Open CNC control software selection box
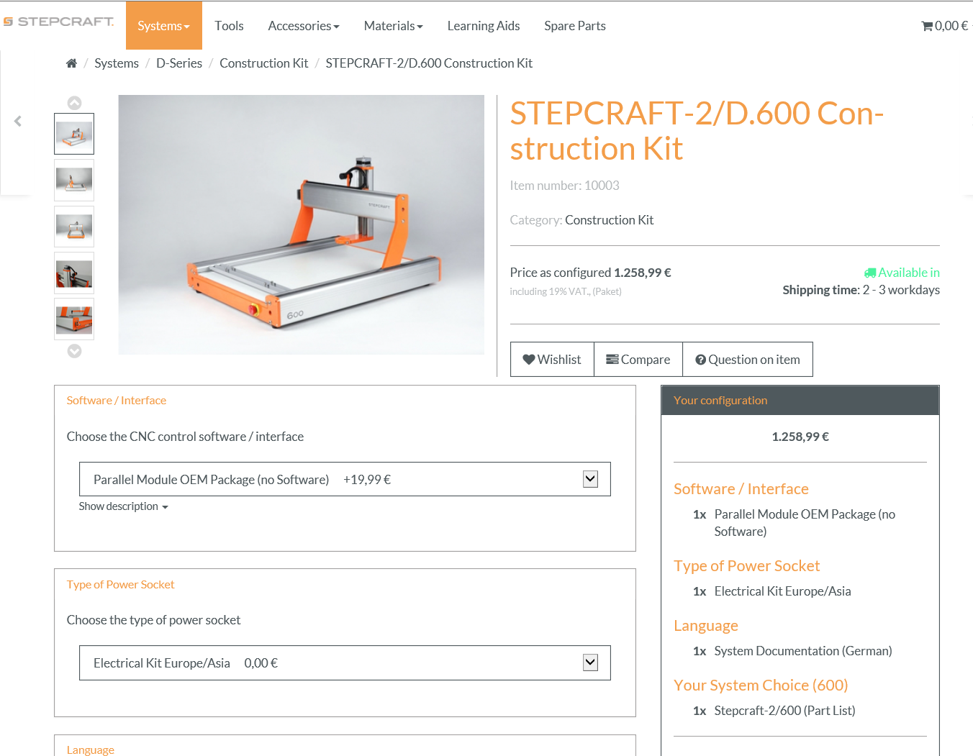This screenshot has width=973, height=756. (x=345, y=479)
